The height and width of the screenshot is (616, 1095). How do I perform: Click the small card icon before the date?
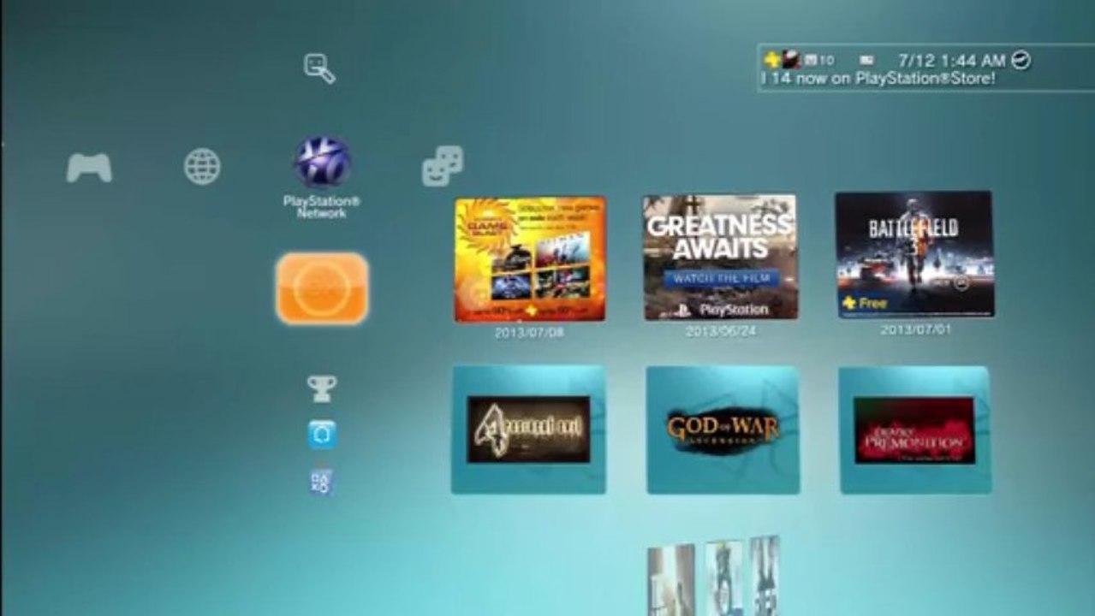click(867, 60)
